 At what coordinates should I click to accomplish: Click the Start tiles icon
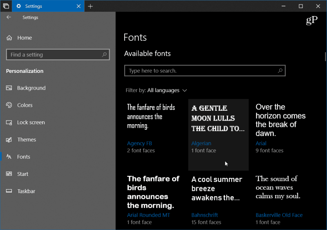(x=9, y=174)
